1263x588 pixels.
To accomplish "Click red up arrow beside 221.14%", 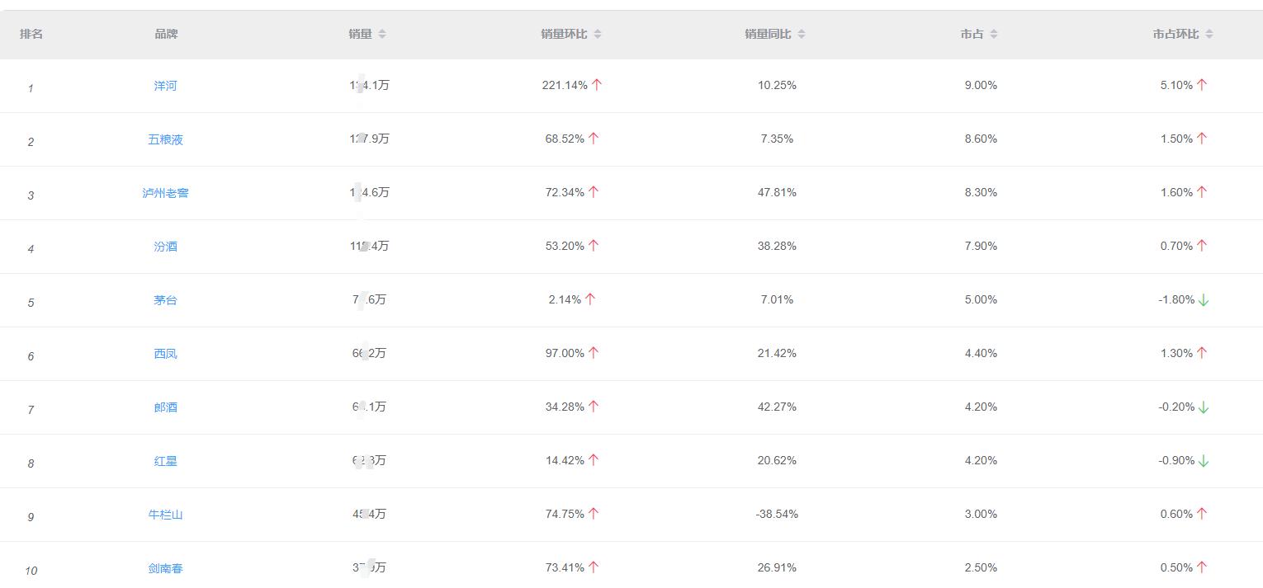I will coord(597,85).
